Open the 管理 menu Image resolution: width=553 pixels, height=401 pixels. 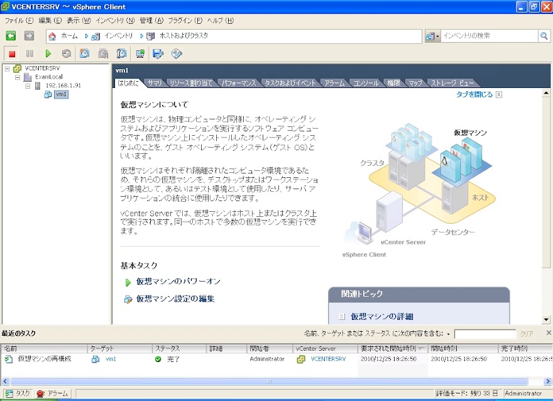151,21
